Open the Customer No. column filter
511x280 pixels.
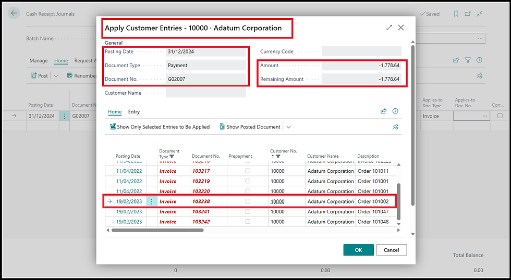click(x=278, y=157)
